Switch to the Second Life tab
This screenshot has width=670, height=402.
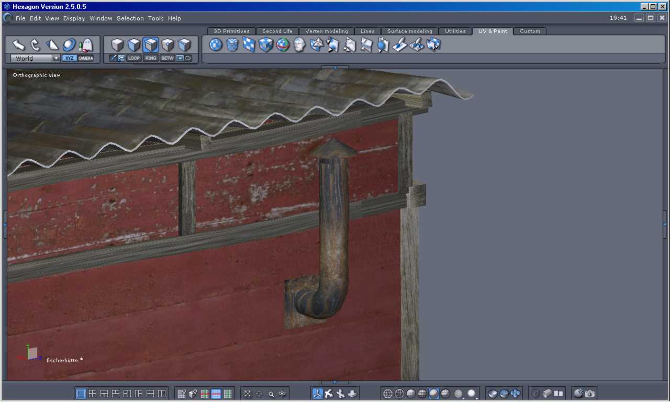(x=277, y=31)
